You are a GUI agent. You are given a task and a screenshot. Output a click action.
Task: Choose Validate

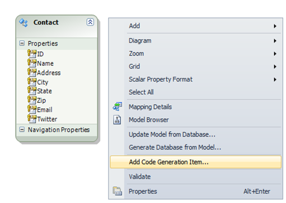point(195,177)
